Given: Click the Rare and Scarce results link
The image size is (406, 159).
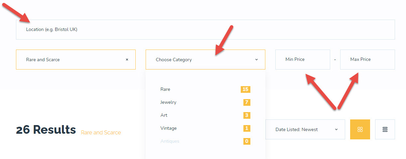Looking at the screenshot, I should [101, 132].
